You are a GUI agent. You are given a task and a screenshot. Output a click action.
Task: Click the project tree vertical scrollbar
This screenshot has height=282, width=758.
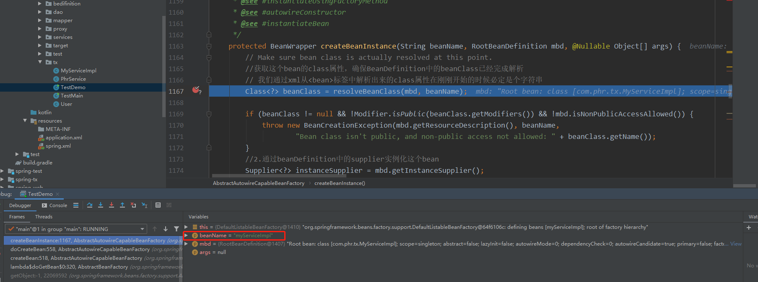[x=164, y=66]
